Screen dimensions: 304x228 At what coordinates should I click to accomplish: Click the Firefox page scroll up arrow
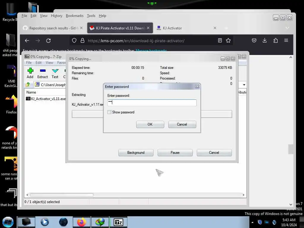pos(291,57)
